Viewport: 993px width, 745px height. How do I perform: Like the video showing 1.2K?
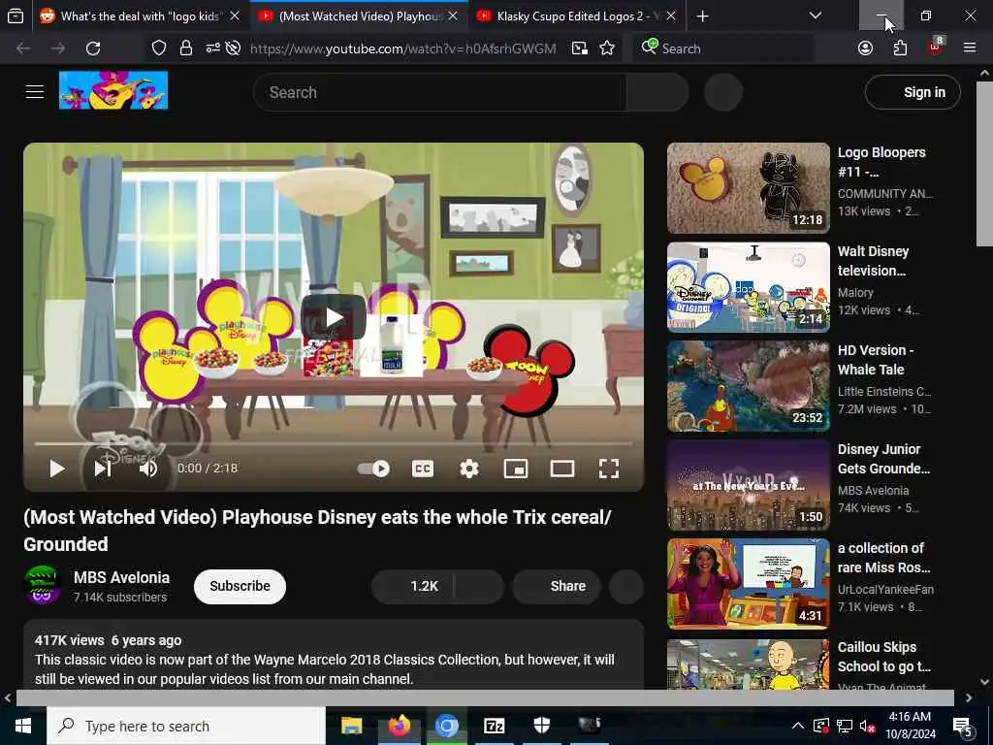tap(412, 586)
